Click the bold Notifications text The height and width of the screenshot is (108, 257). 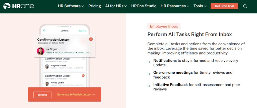click(165, 60)
